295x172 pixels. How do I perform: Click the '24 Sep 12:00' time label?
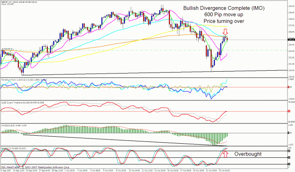[x=18, y=171]
